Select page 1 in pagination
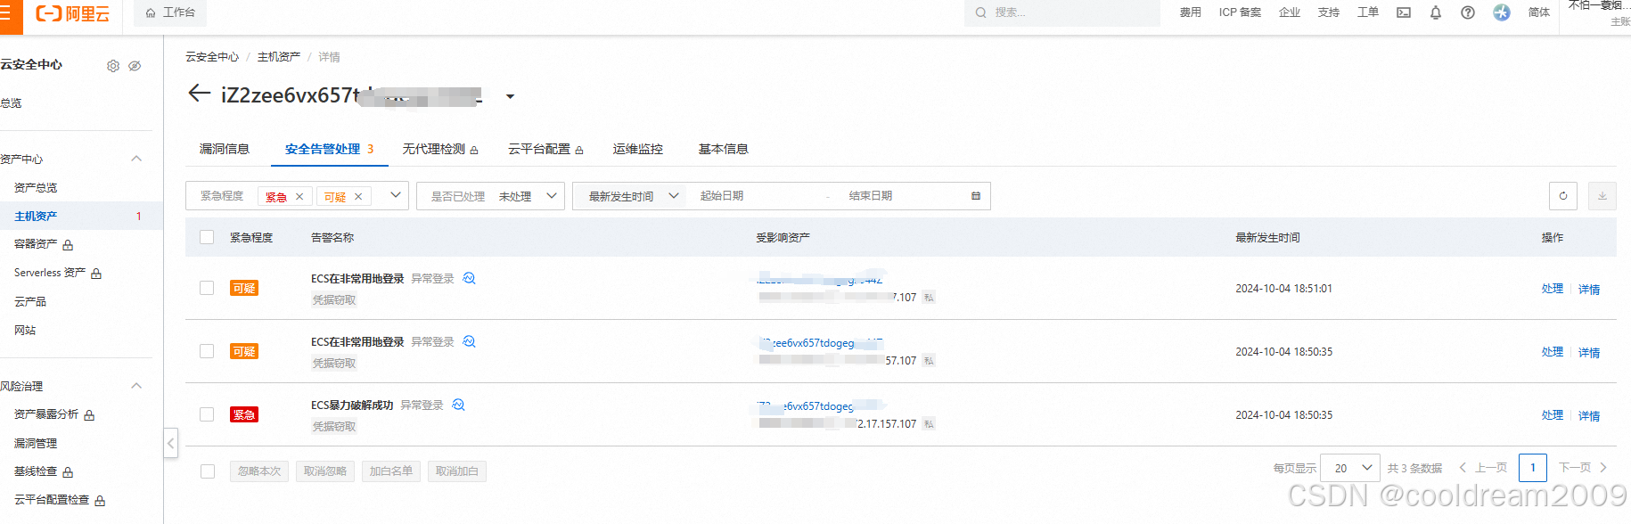Screen dimensions: 1631x524 tap(1533, 468)
